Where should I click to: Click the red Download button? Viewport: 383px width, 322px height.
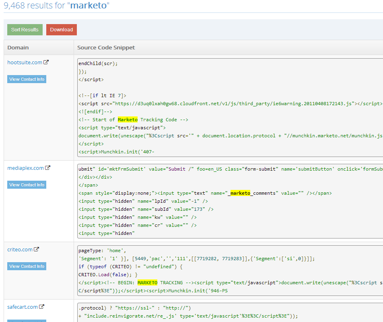pyautogui.click(x=61, y=29)
